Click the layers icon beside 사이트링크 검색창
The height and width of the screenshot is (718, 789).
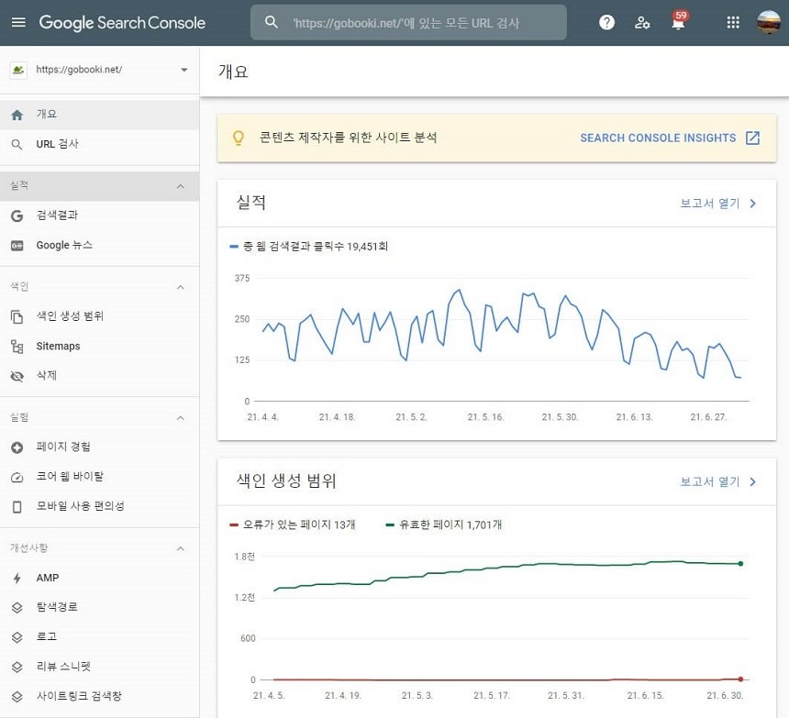[17, 697]
